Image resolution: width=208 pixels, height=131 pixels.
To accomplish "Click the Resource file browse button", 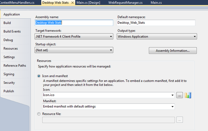I will [180, 120].
